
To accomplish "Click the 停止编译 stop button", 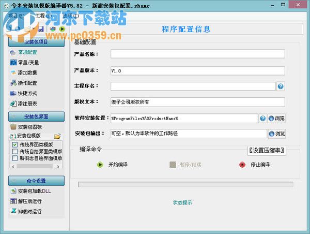I will coord(254,165).
